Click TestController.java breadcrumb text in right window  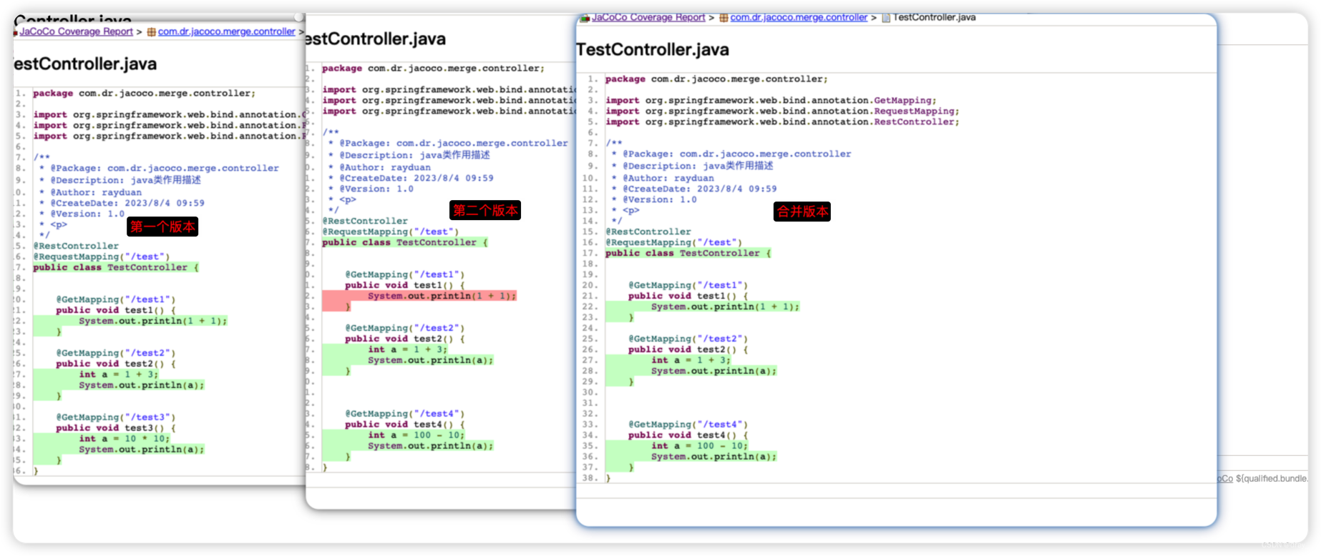click(934, 17)
